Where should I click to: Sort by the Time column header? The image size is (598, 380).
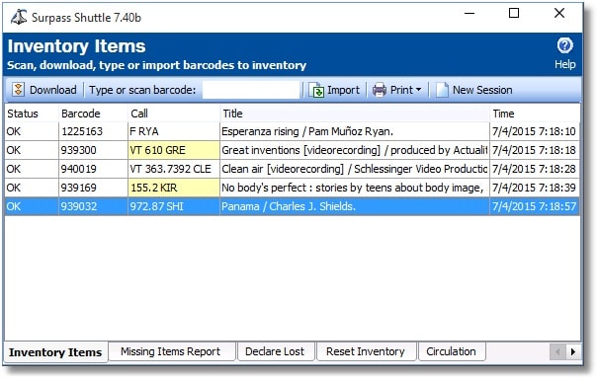point(535,114)
